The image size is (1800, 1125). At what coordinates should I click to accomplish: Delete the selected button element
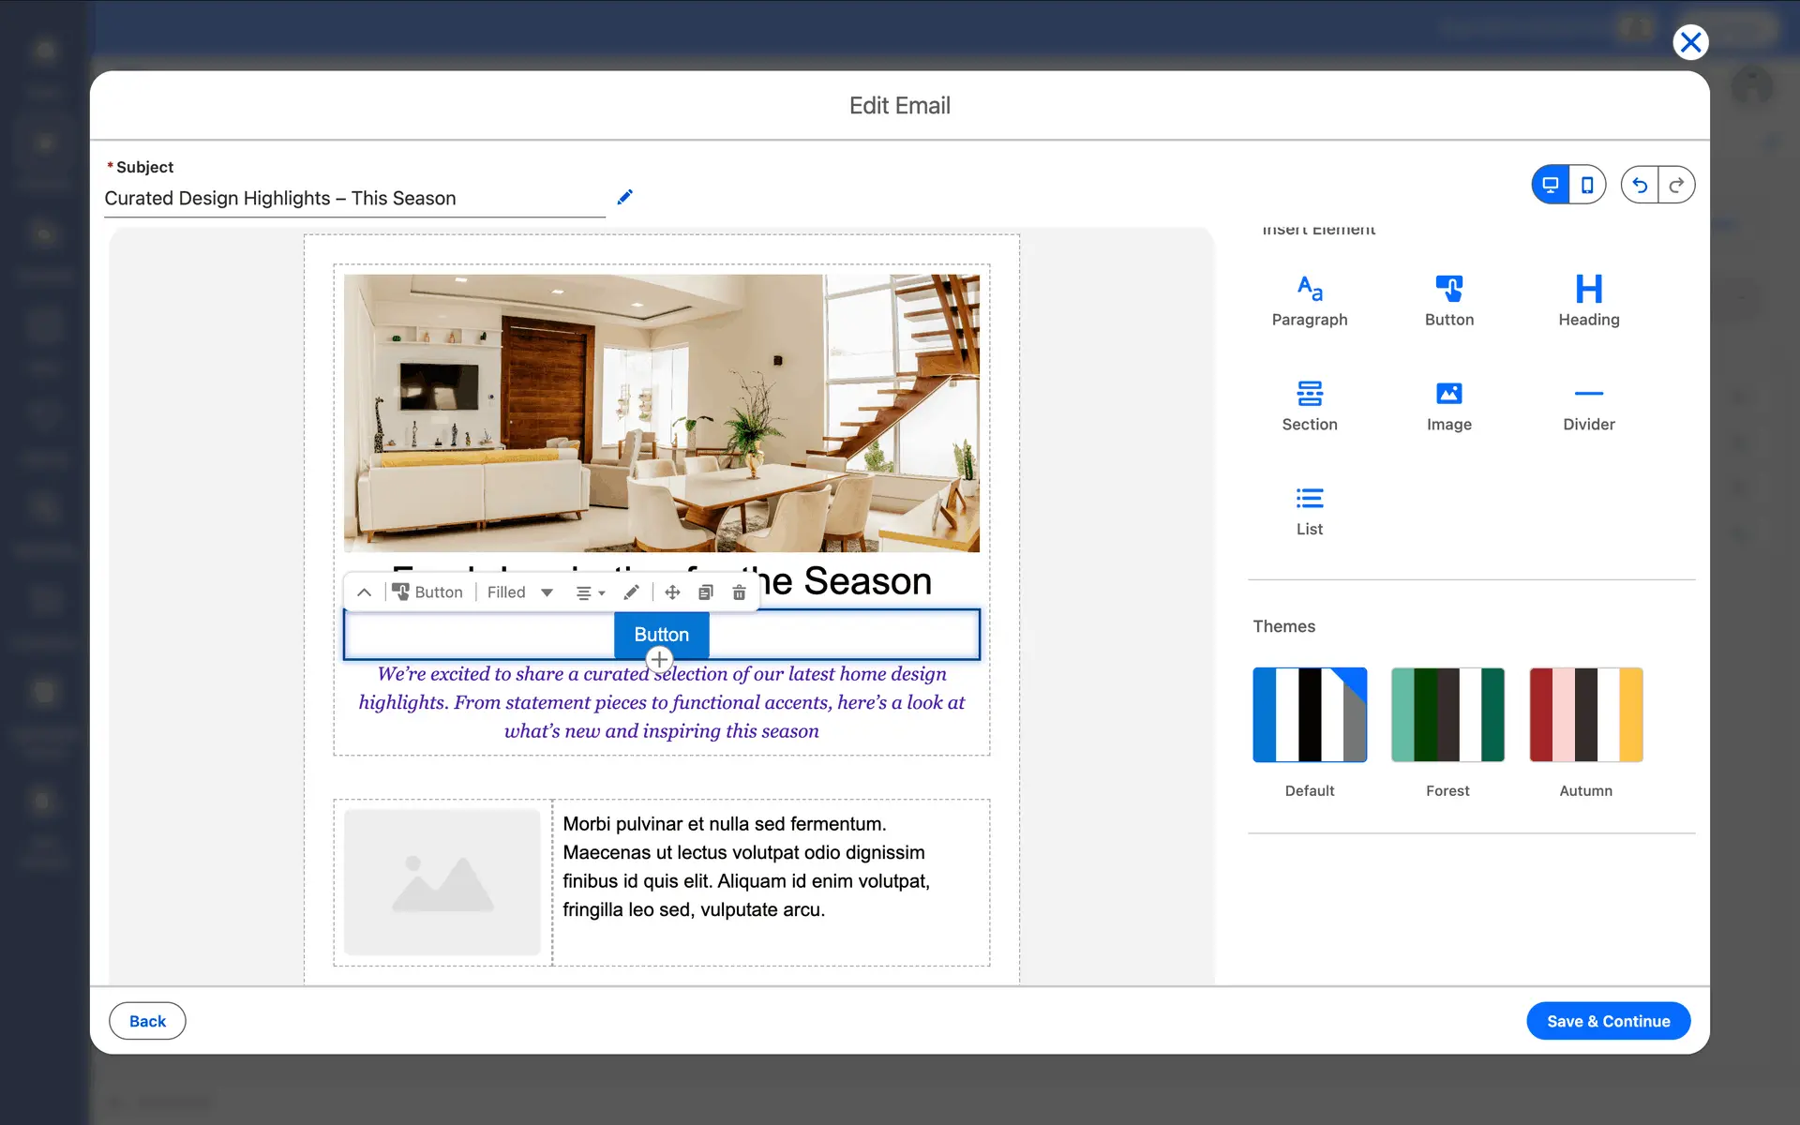click(x=739, y=592)
